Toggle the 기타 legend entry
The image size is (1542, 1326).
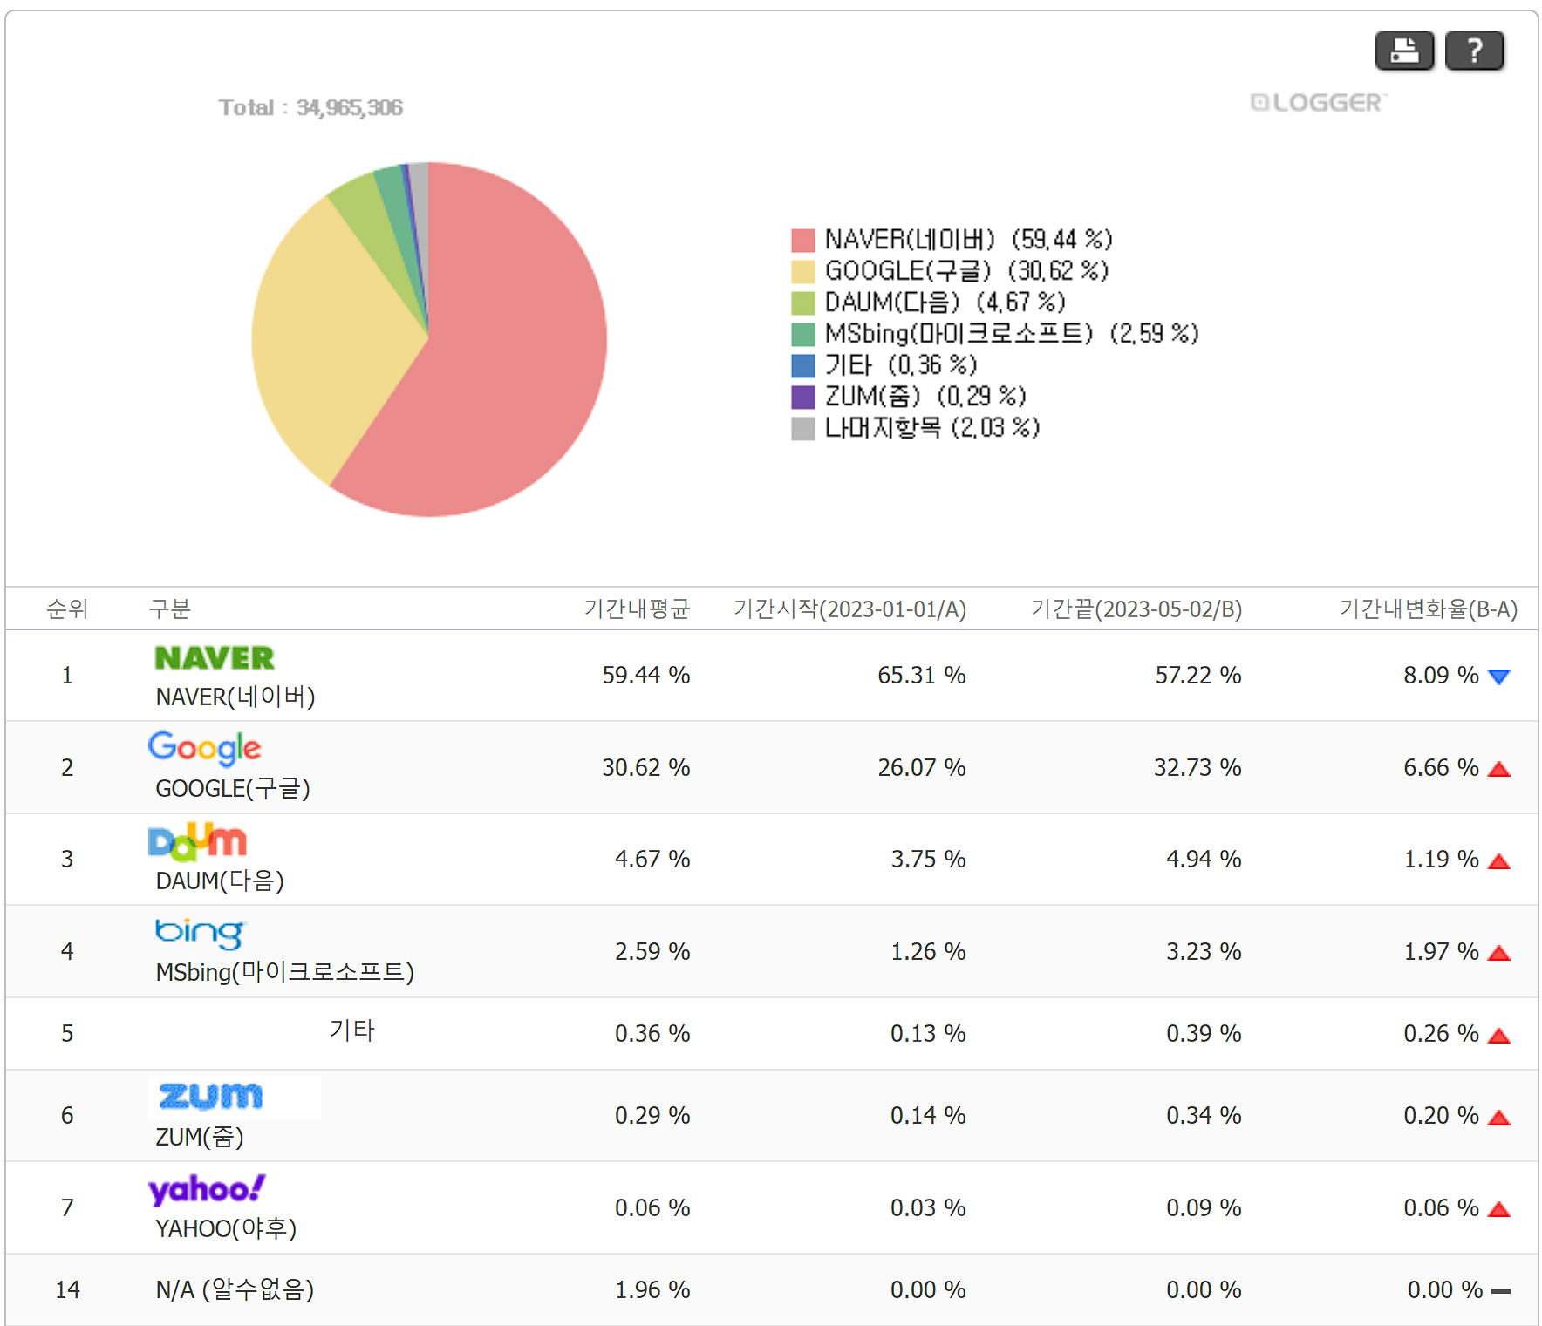(x=881, y=365)
